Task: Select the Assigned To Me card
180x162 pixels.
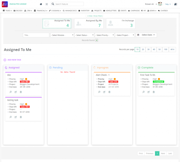Action: click(57, 23)
